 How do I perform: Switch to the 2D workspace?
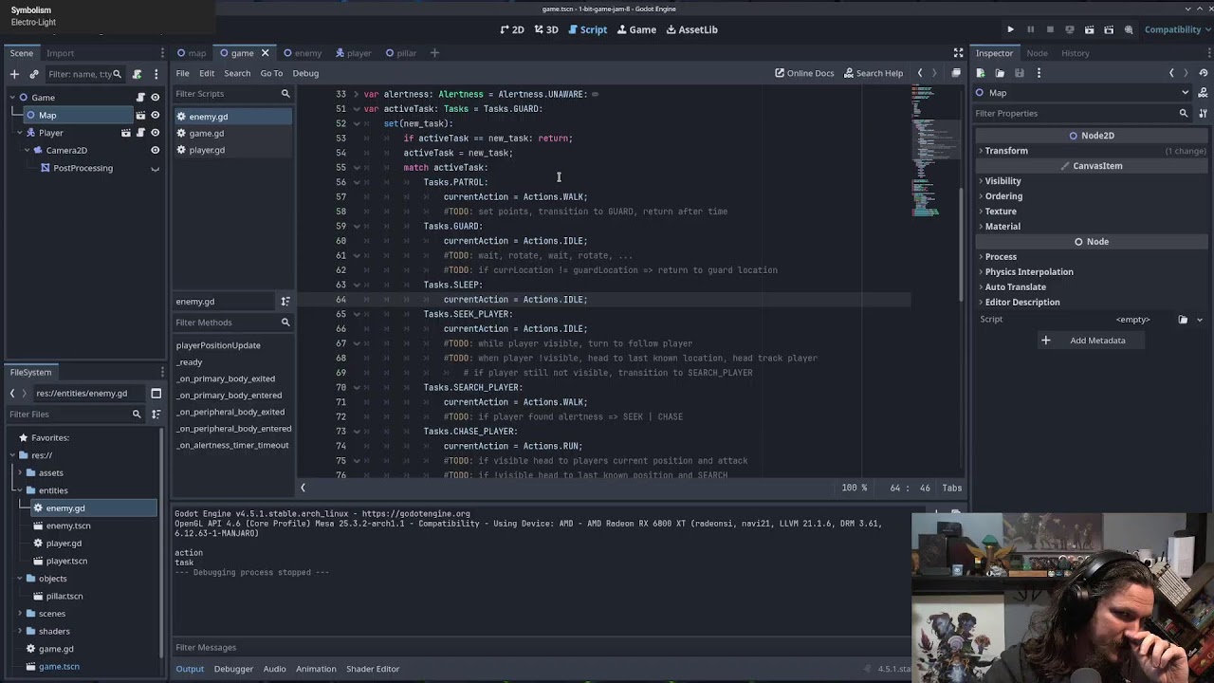tap(512, 29)
